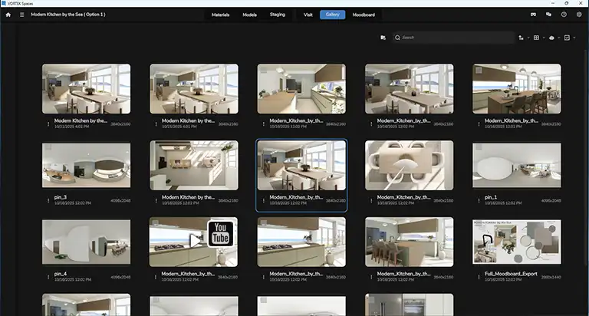Open three-dot menu for pin_3 item

pos(48,200)
